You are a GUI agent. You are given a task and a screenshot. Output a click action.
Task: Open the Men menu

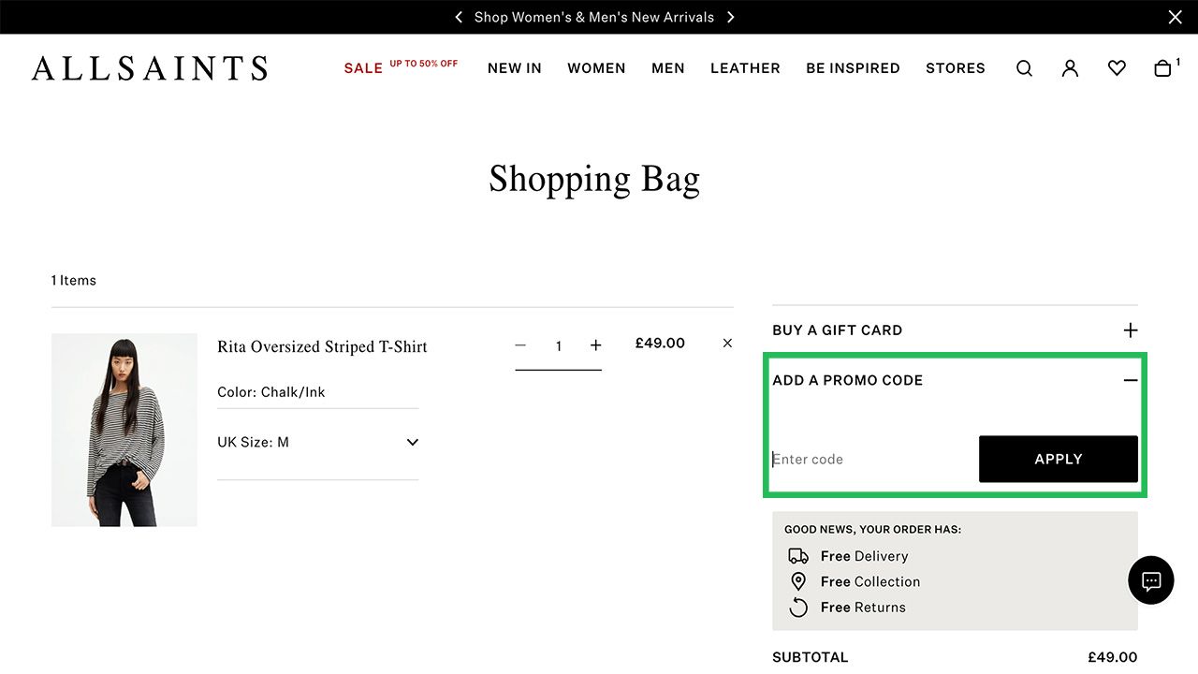click(x=668, y=68)
